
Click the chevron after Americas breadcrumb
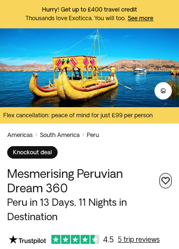click(x=36, y=135)
